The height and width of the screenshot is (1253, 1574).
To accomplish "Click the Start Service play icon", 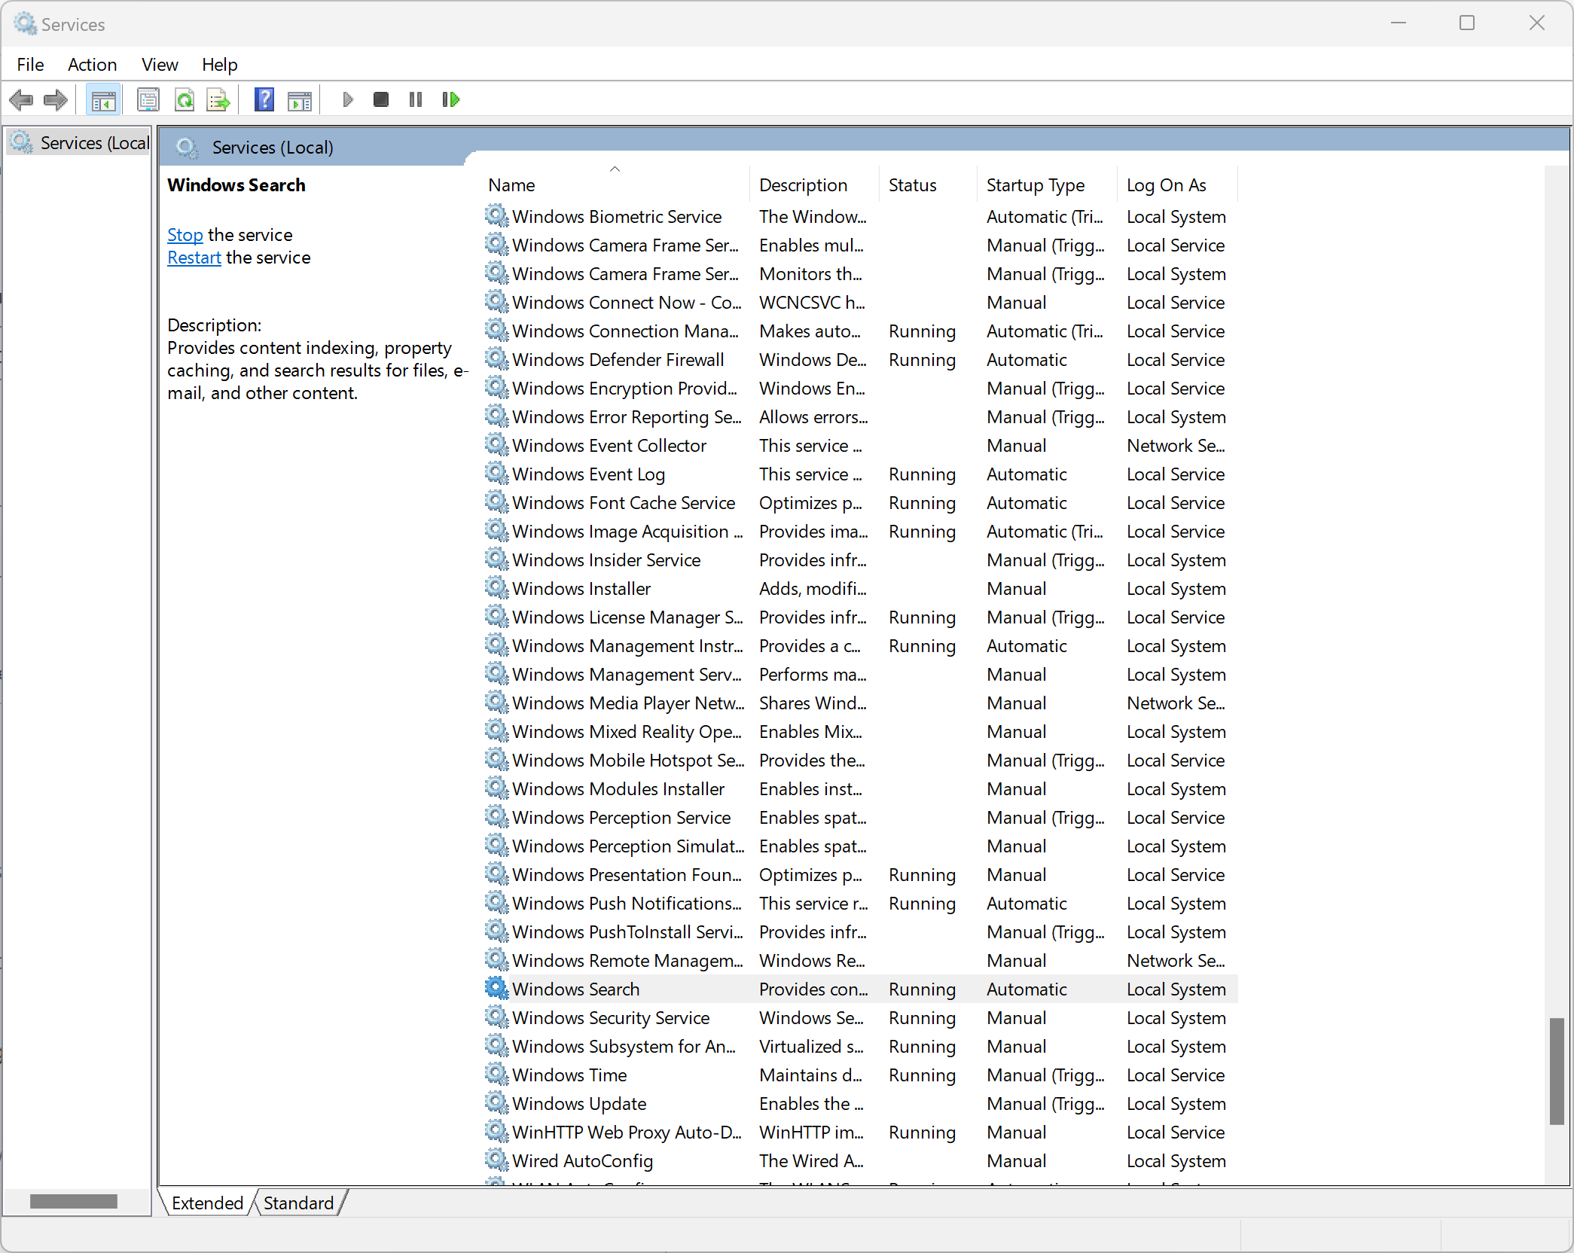I will click(x=347, y=99).
